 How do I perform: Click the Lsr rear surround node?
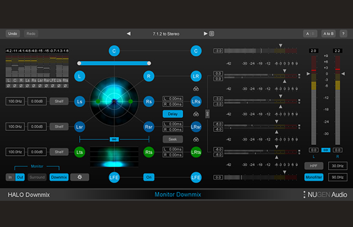click(x=80, y=127)
